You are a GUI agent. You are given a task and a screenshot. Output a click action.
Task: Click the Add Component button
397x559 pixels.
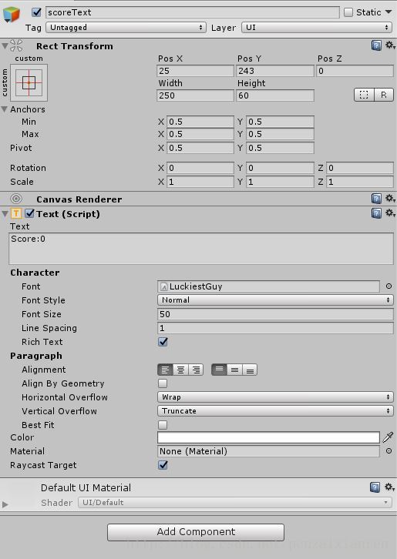point(196,532)
